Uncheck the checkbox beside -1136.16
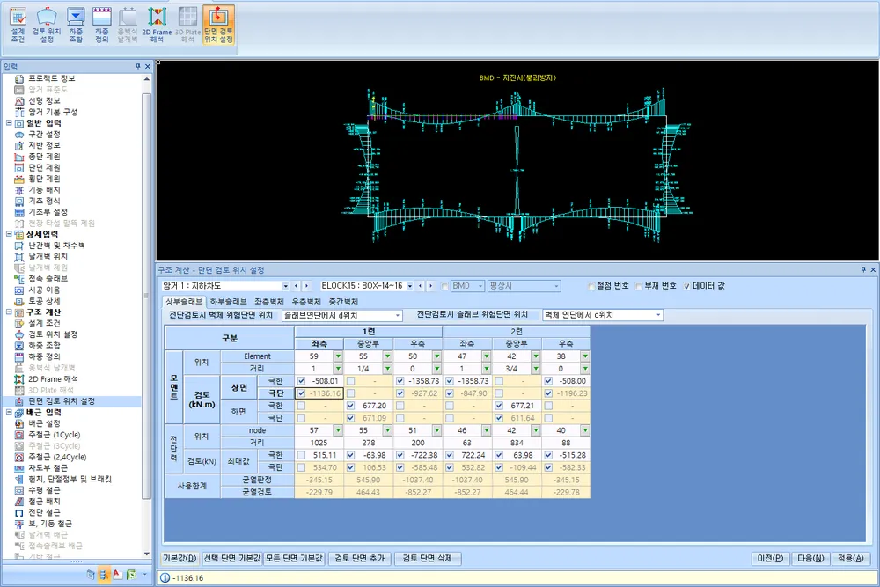This screenshot has height=587, width=880. 301,393
